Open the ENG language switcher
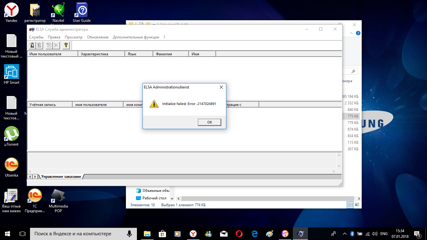The width and height of the screenshot is (427, 240). pyautogui.click(x=384, y=233)
